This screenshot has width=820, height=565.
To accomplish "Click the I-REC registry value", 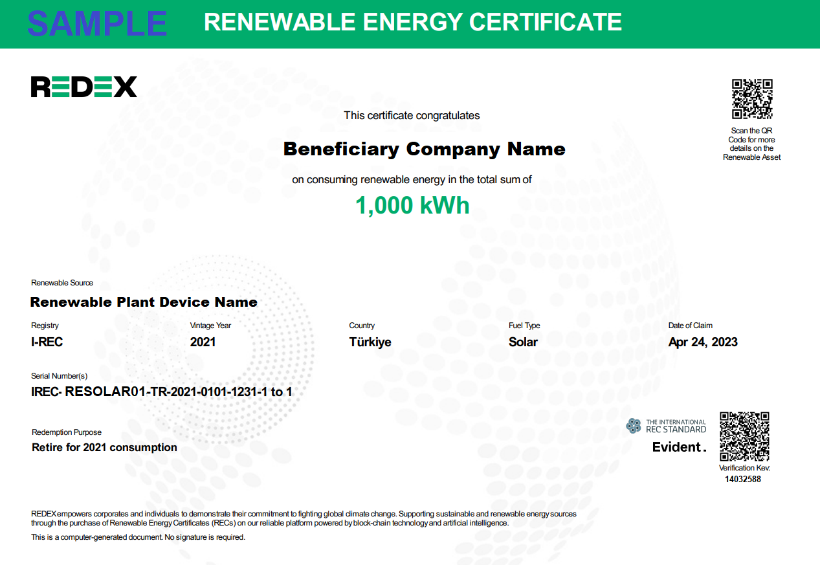I will [47, 342].
